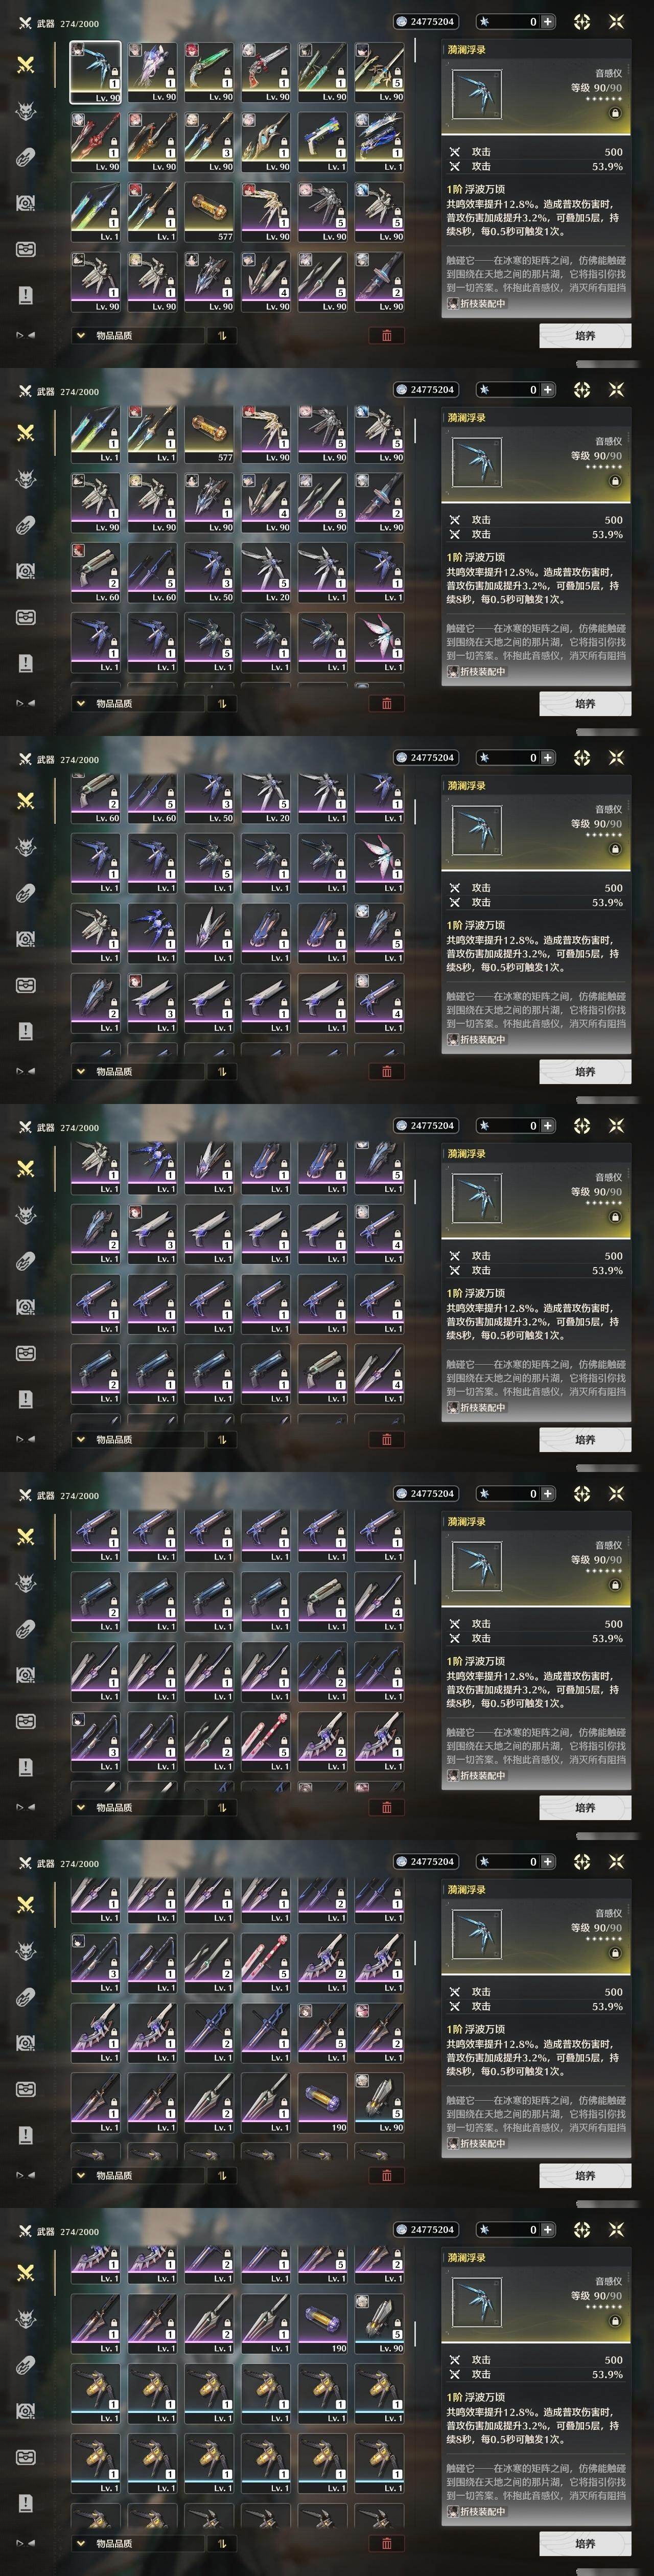Expand the sidebar collapse arrows in topmost screenshot
The image size is (654, 2576).
coord(25,335)
